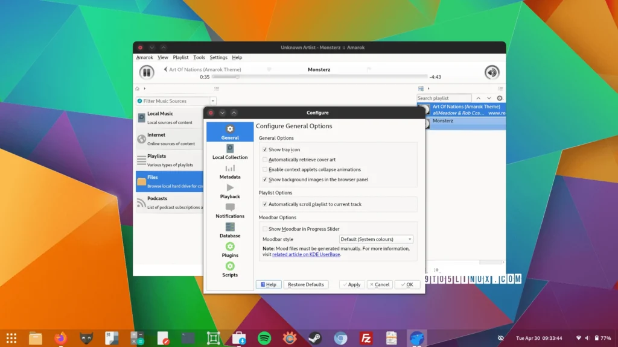Jump to previous playlist search result arrow
The image size is (618, 347).
[x=478, y=98]
